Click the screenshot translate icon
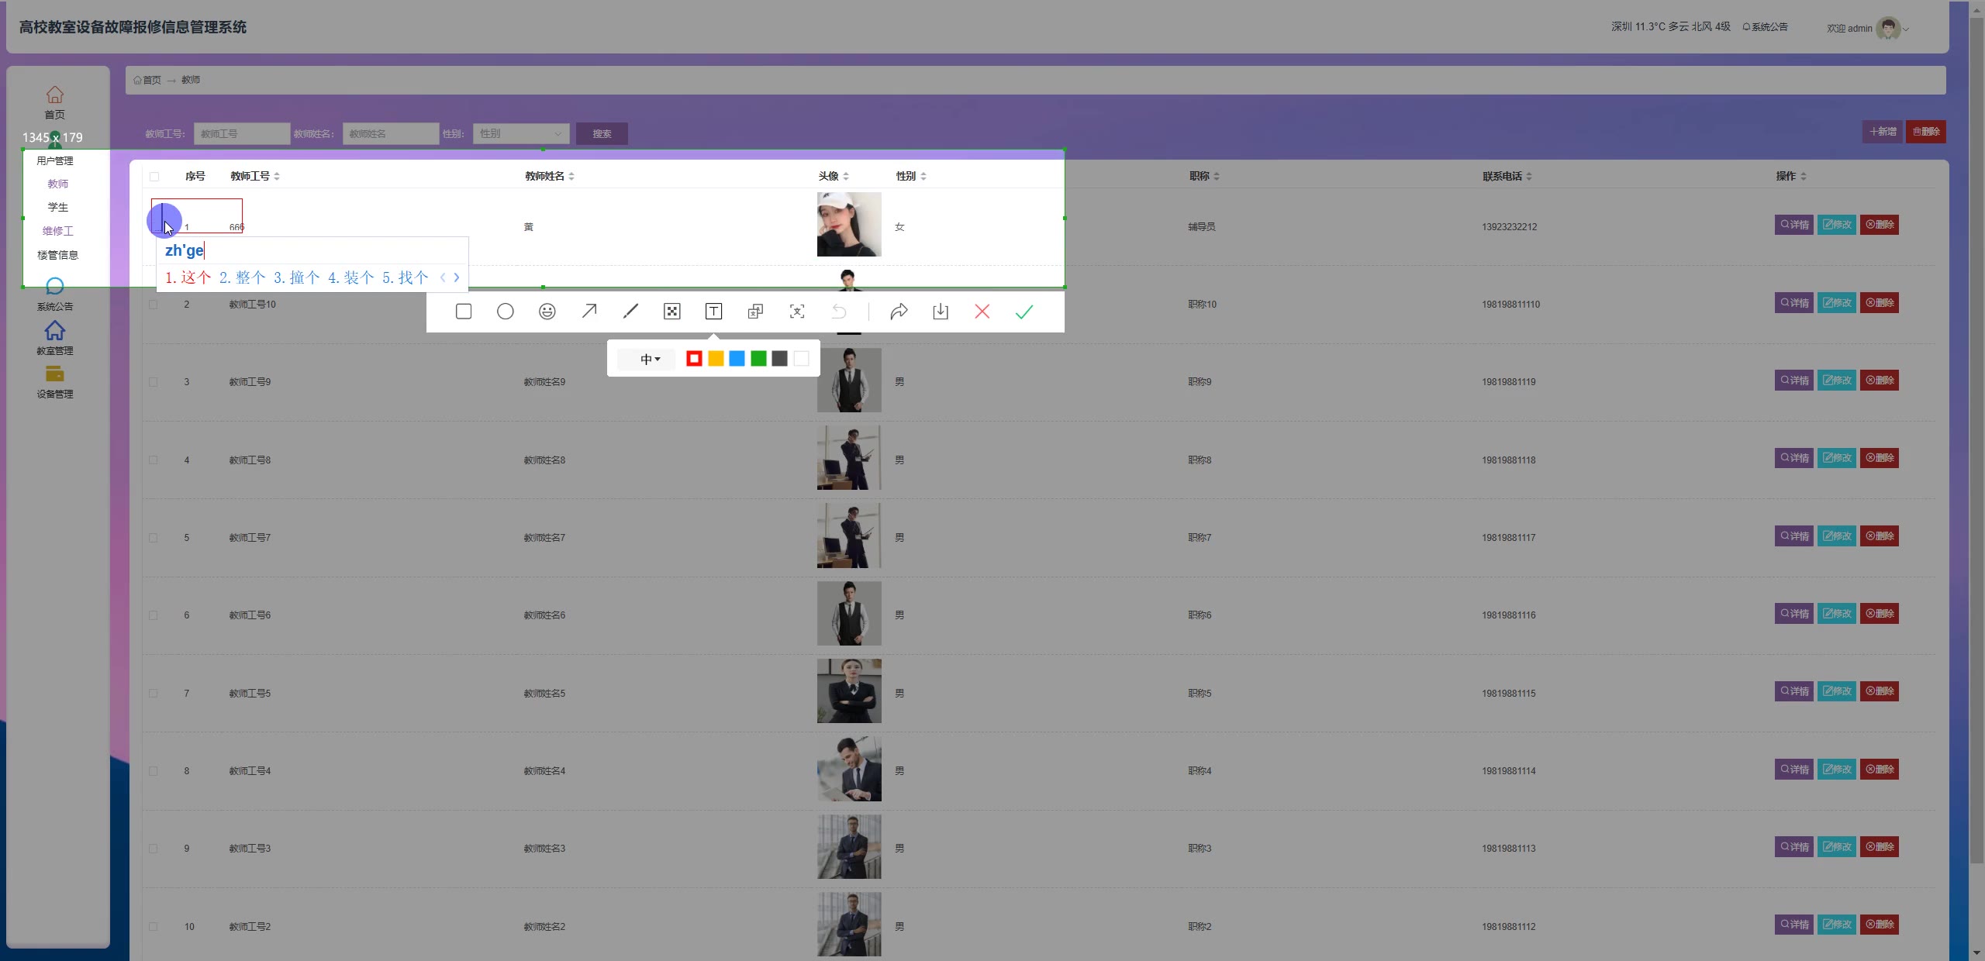The width and height of the screenshot is (1985, 961). coord(755,312)
